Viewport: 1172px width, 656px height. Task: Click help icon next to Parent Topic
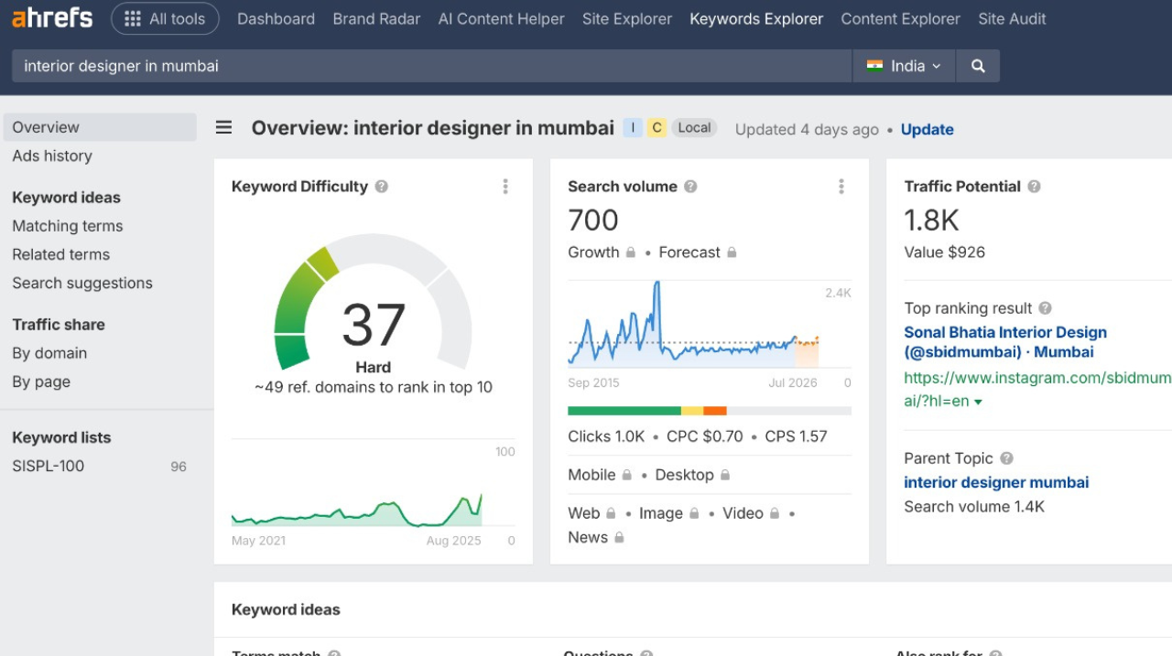1006,458
